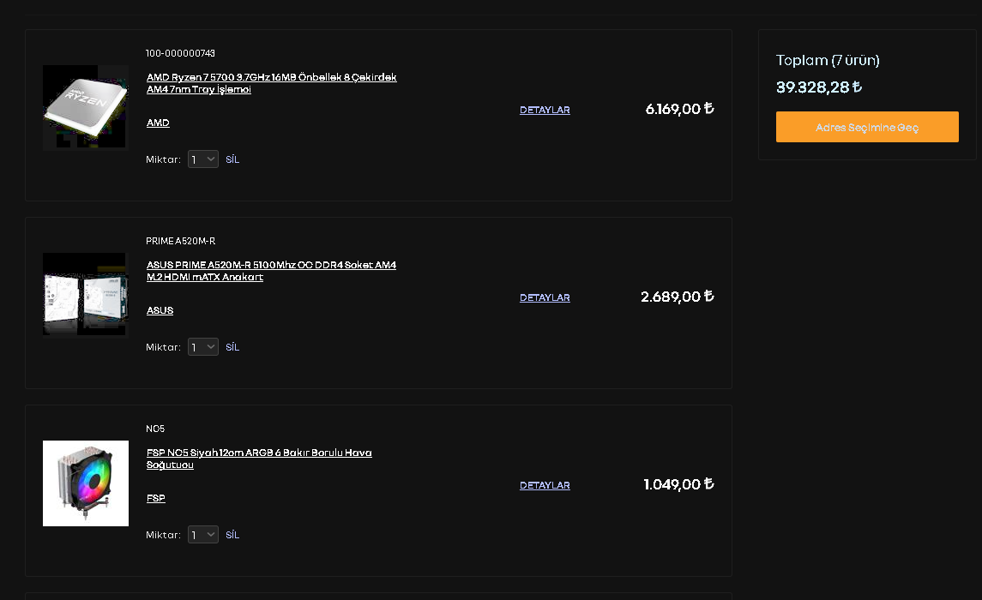Click the 6.169,00 ₺ processor price
The width and height of the screenshot is (982, 600).
click(x=679, y=109)
